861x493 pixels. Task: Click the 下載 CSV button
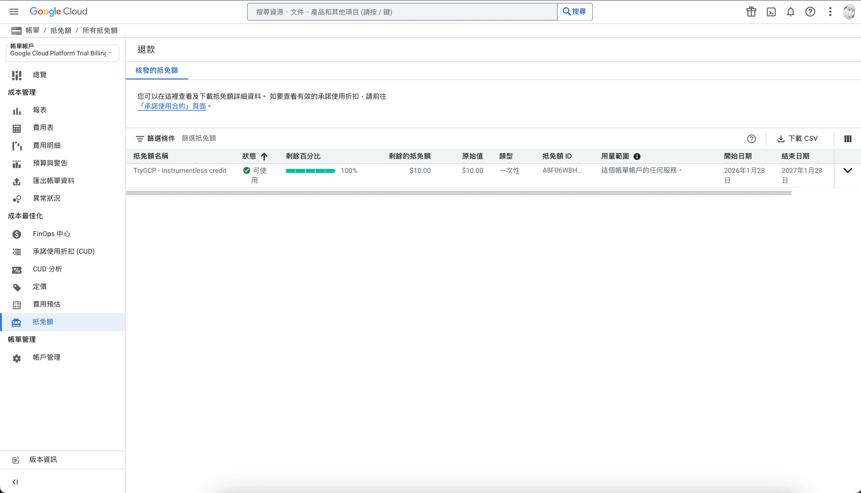(x=797, y=139)
